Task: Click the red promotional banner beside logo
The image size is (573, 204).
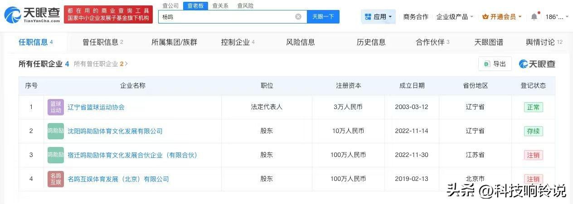Action: (x=108, y=15)
